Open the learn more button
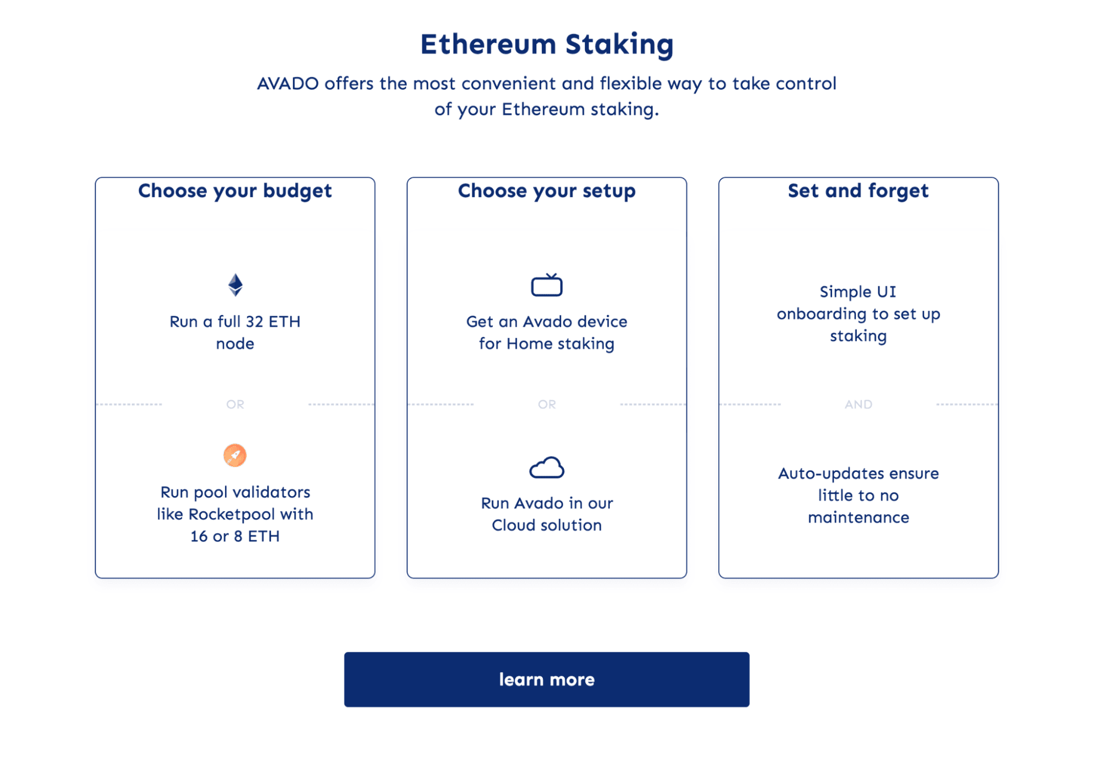The width and height of the screenshot is (1103, 760). click(547, 679)
